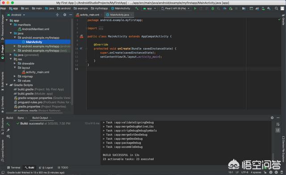Open AndroidManifest.xml in the tree
This screenshot has height=175, width=286.
pos(34,29)
